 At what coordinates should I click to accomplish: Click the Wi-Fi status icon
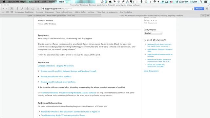pyautogui.click(x=155, y=2)
